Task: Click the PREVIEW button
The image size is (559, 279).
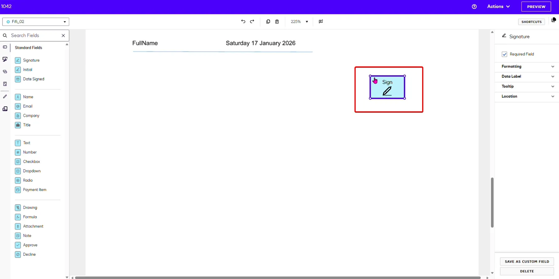Action: tap(535, 7)
